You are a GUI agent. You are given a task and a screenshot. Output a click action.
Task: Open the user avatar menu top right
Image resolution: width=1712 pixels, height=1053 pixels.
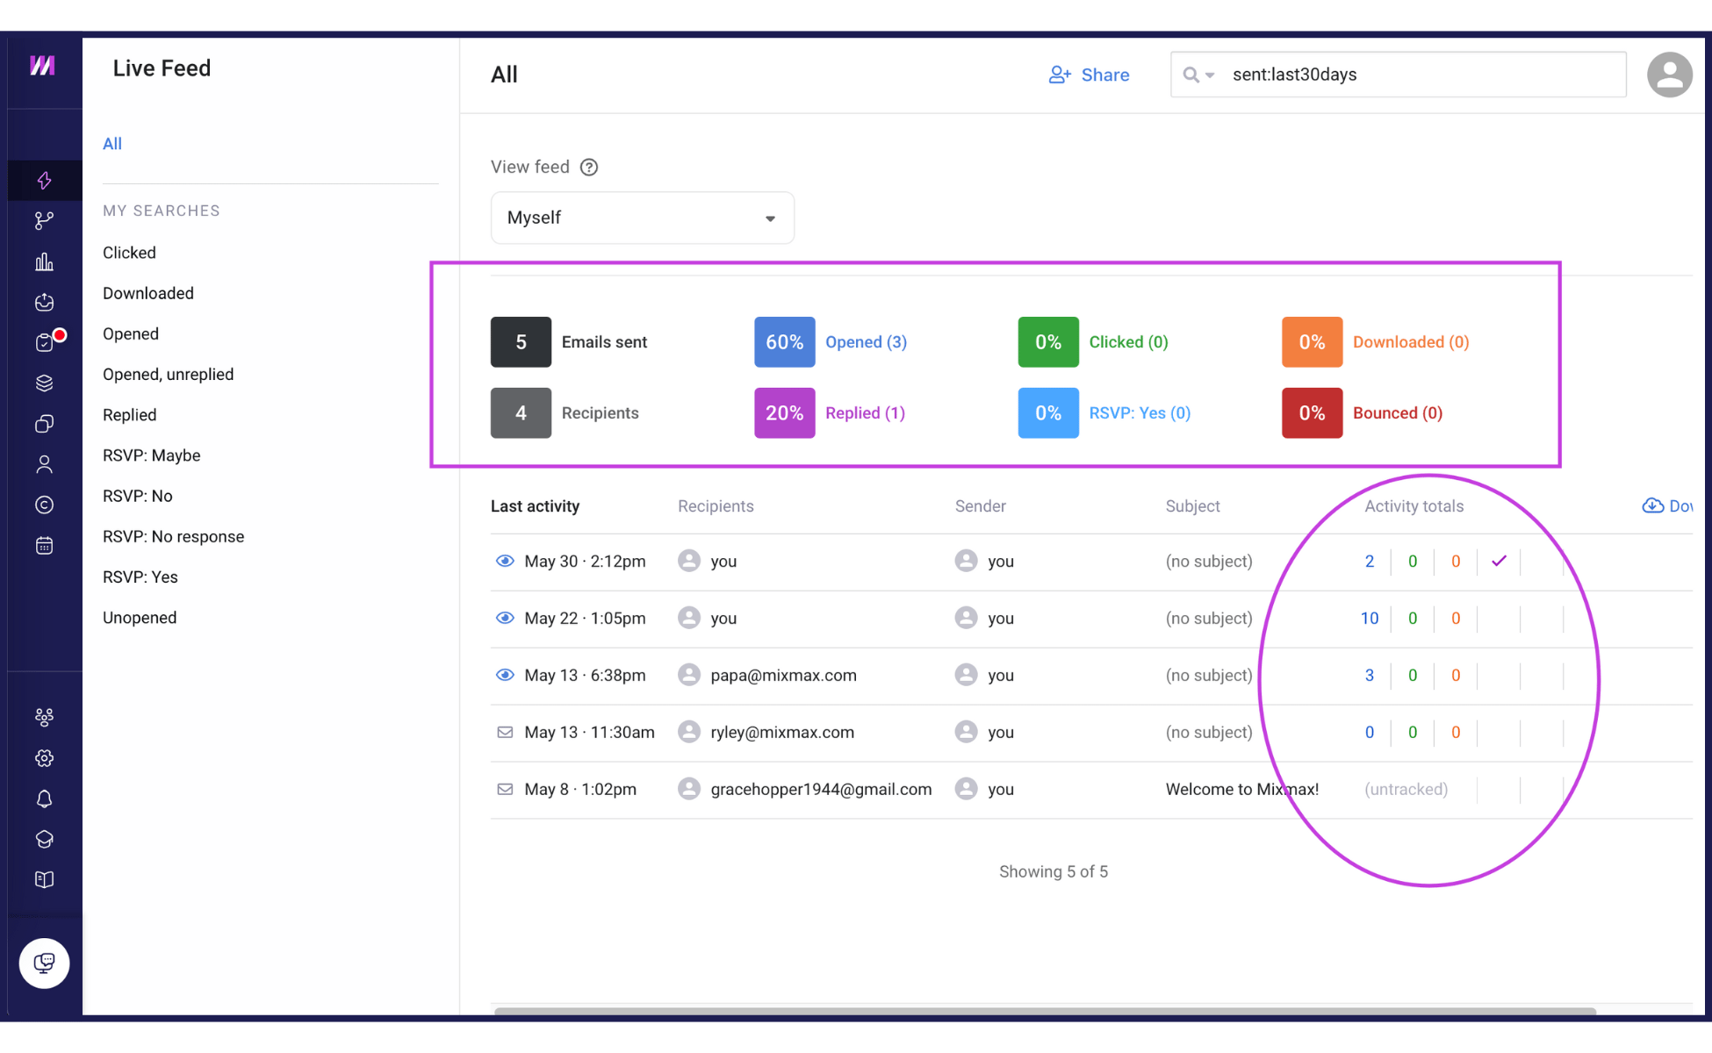point(1670,75)
